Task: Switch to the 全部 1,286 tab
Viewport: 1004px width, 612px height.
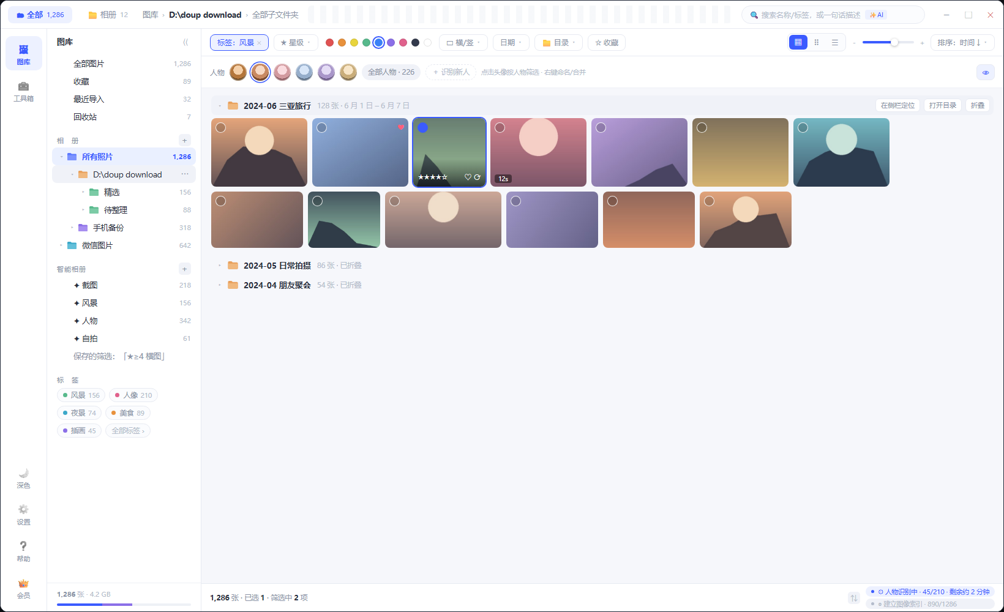Action: coord(40,15)
